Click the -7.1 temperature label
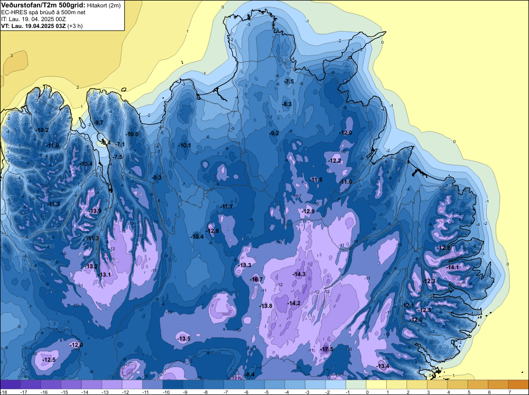The height and width of the screenshot is (395, 529). click(120, 144)
